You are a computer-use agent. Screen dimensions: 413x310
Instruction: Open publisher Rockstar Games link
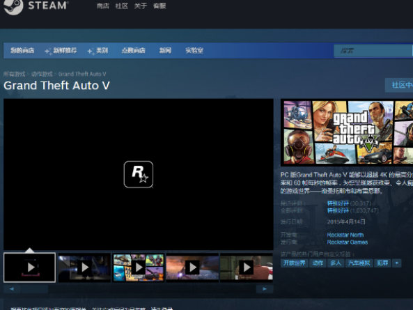pos(347,242)
